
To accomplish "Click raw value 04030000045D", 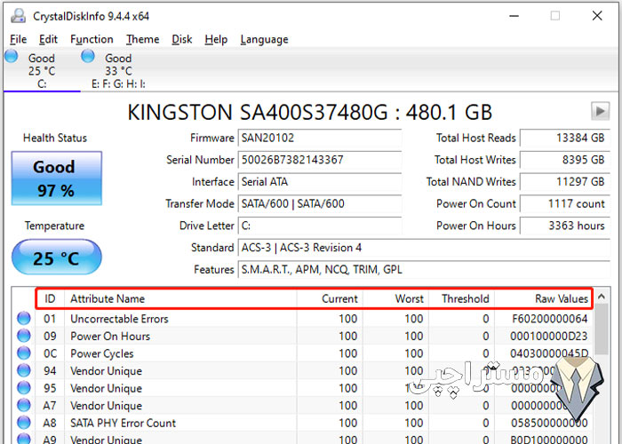I will pyautogui.click(x=549, y=353).
